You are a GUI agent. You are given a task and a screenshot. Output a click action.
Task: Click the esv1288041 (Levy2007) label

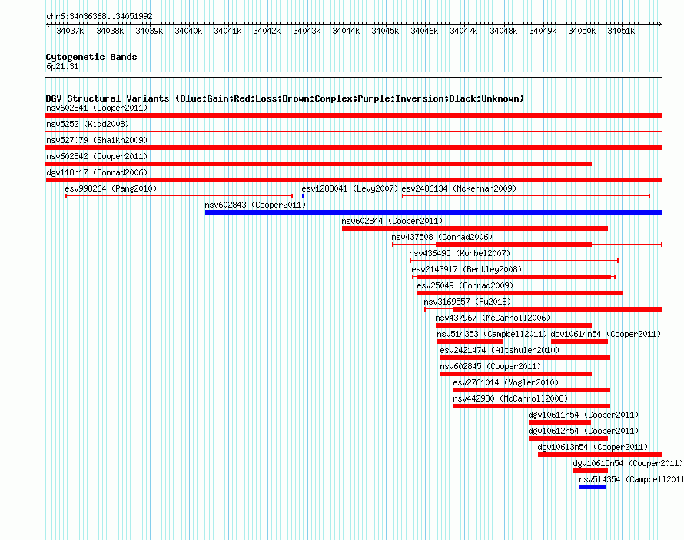pos(350,188)
